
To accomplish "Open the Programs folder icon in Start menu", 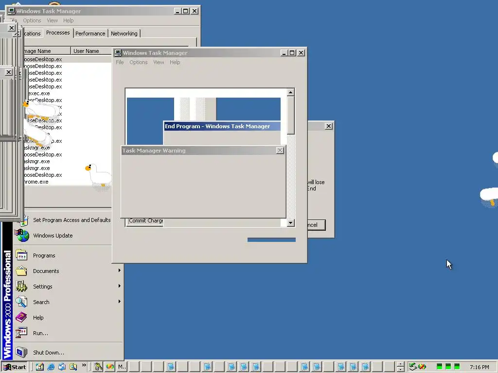I will 21,255.
